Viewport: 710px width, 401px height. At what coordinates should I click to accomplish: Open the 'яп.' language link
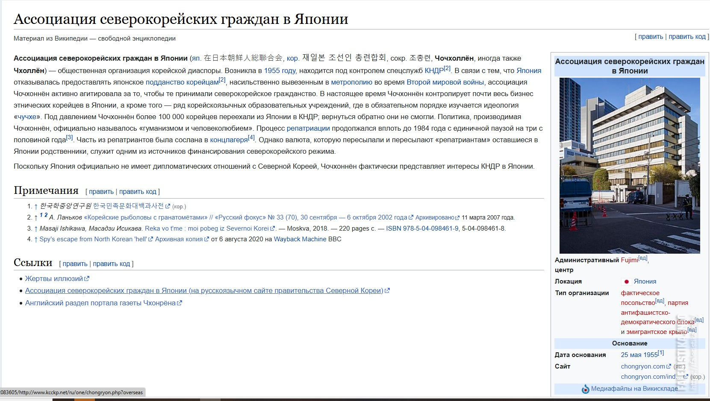pyautogui.click(x=196, y=59)
